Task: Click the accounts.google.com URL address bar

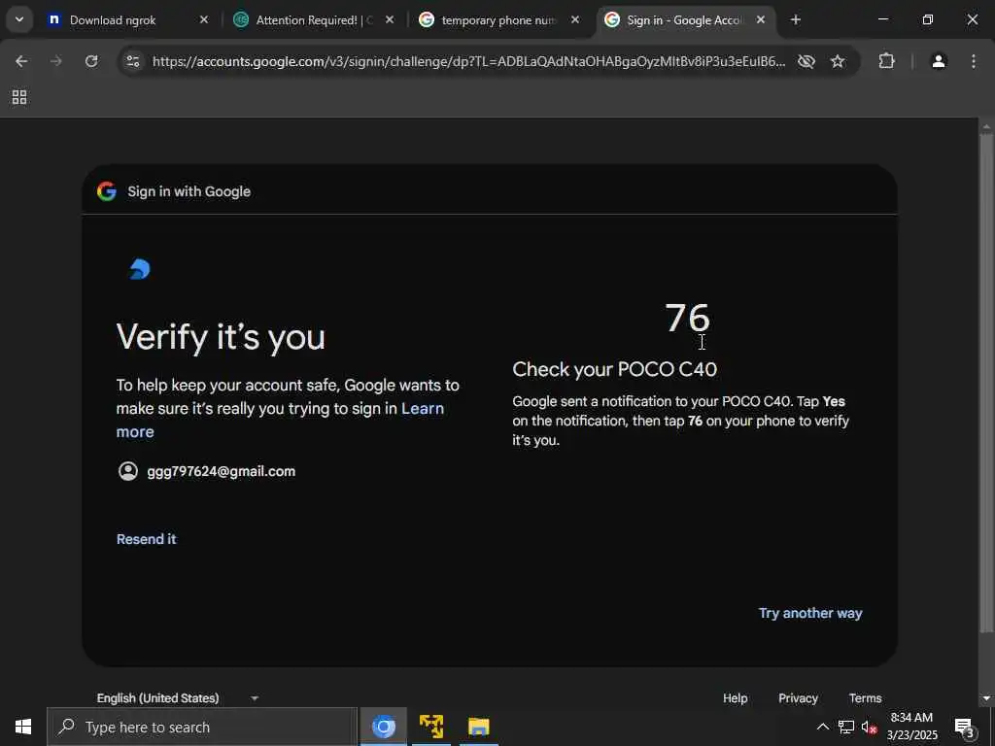Action: (x=468, y=61)
